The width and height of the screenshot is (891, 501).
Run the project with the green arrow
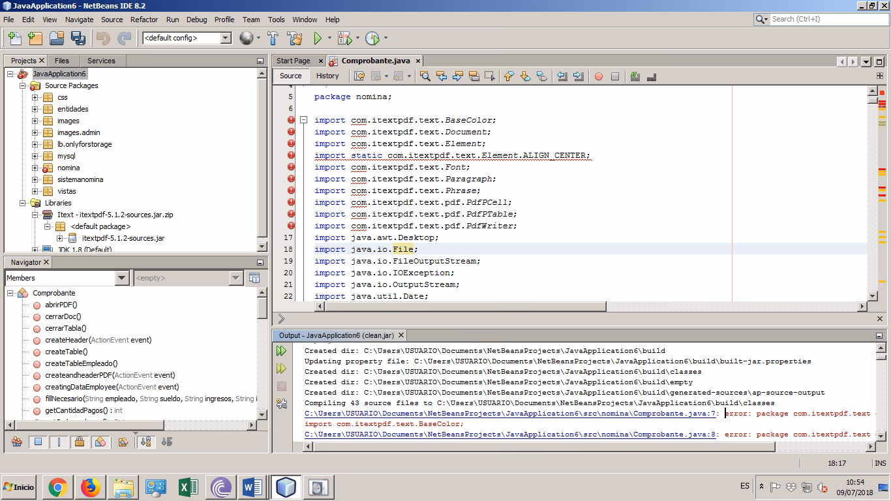coord(318,38)
